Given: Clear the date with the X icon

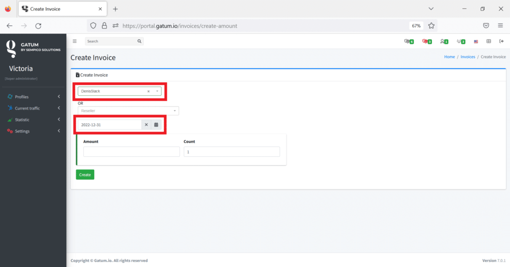Looking at the screenshot, I should point(146,125).
